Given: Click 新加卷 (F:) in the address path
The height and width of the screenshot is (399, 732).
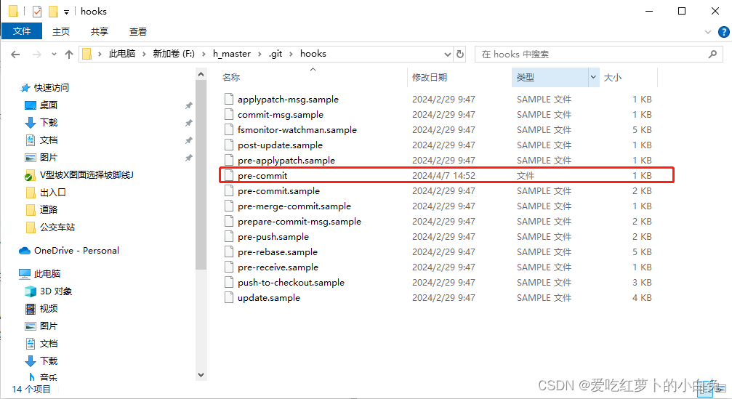Looking at the screenshot, I should [x=174, y=54].
